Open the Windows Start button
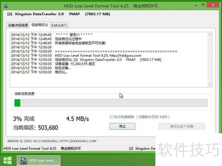 [x=8, y=160]
